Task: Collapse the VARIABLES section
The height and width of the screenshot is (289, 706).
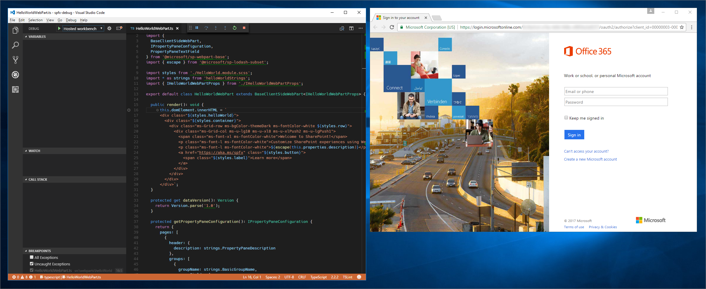Action: pyautogui.click(x=26, y=36)
